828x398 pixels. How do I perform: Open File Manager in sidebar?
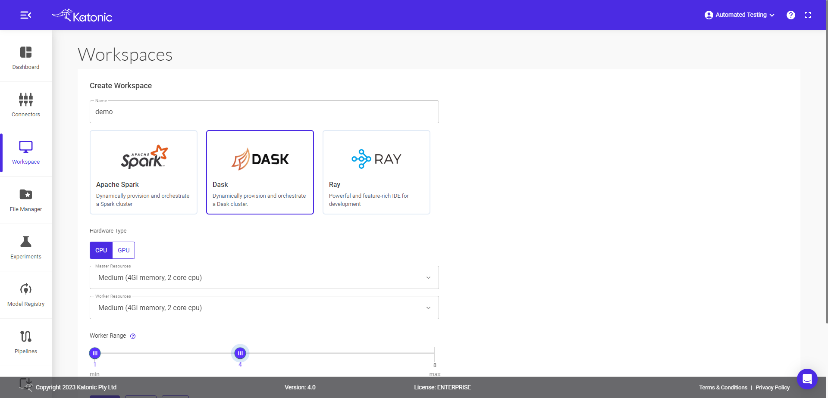pyautogui.click(x=26, y=200)
